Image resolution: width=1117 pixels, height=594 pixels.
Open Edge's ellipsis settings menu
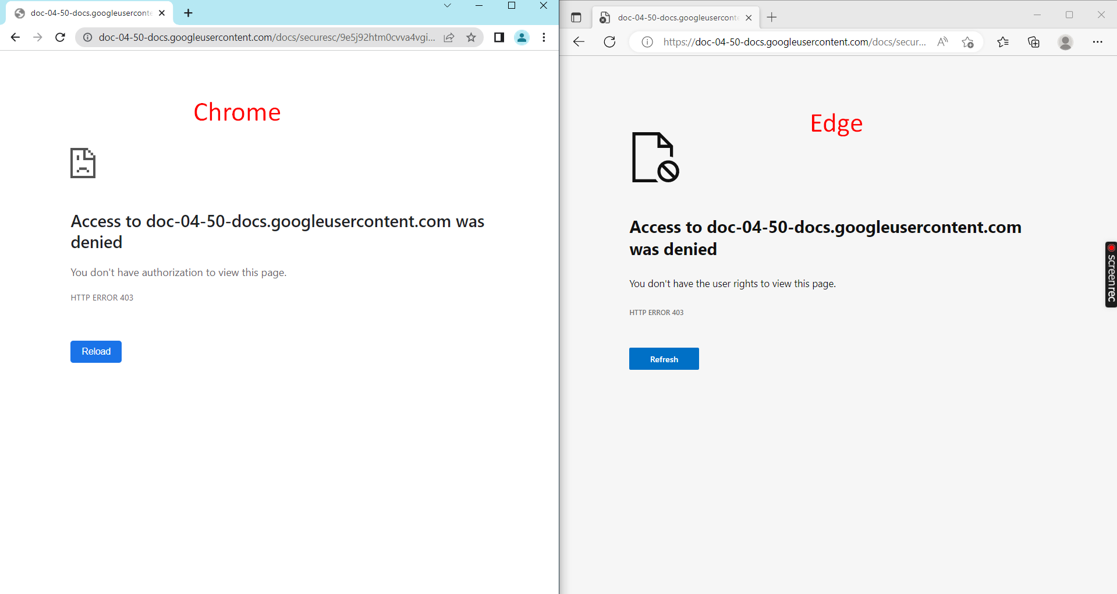(1098, 41)
